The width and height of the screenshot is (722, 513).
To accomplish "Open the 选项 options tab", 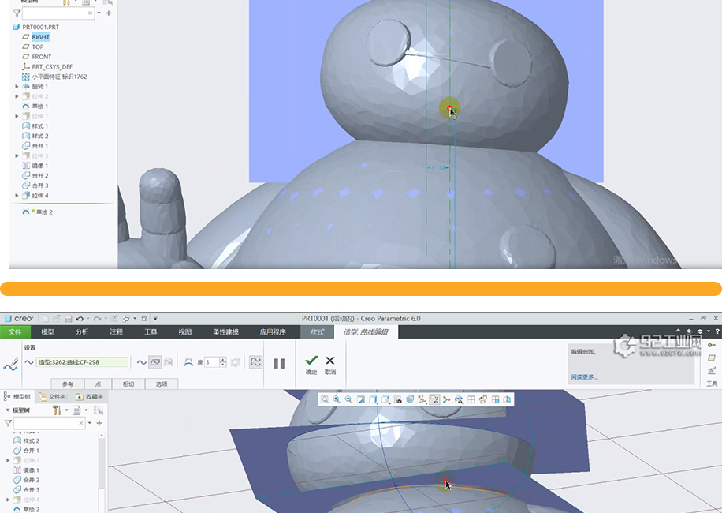I will coord(162,384).
